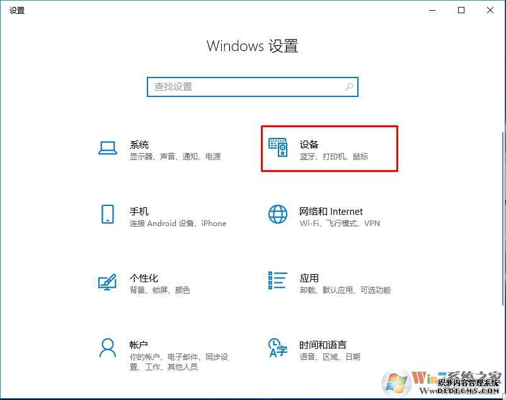Open the Network globe icon
The image size is (506, 400).
point(278,214)
